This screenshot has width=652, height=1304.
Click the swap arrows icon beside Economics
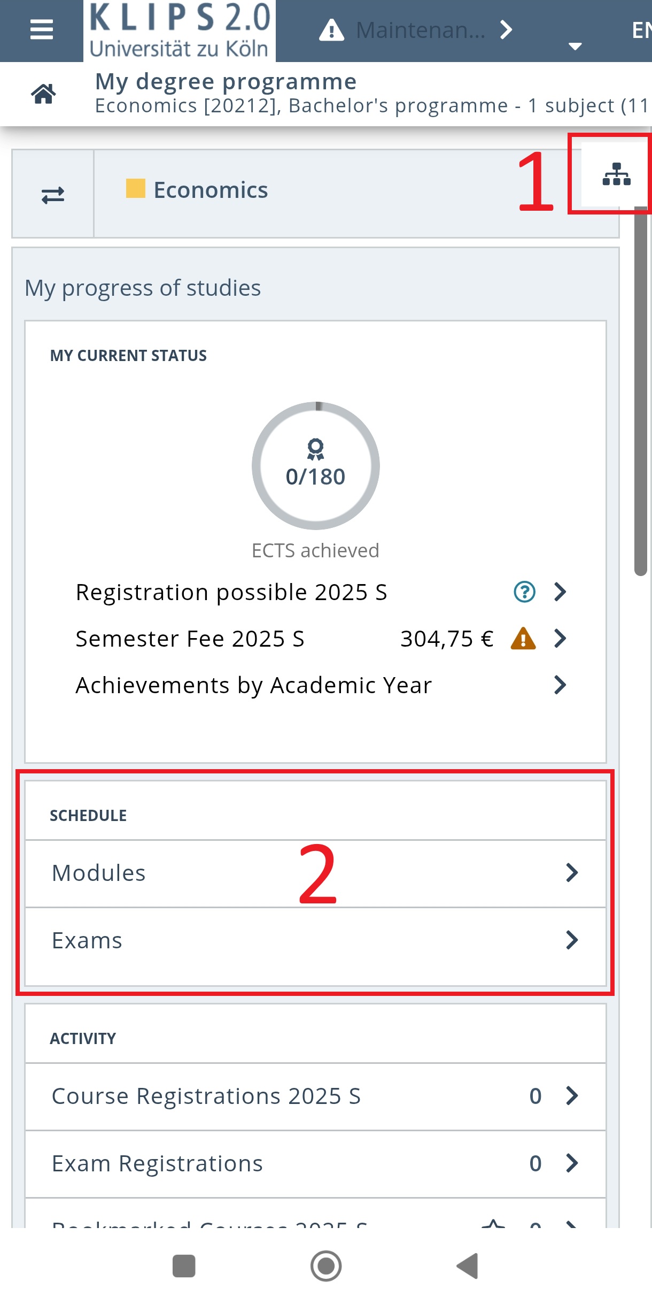[x=53, y=195]
